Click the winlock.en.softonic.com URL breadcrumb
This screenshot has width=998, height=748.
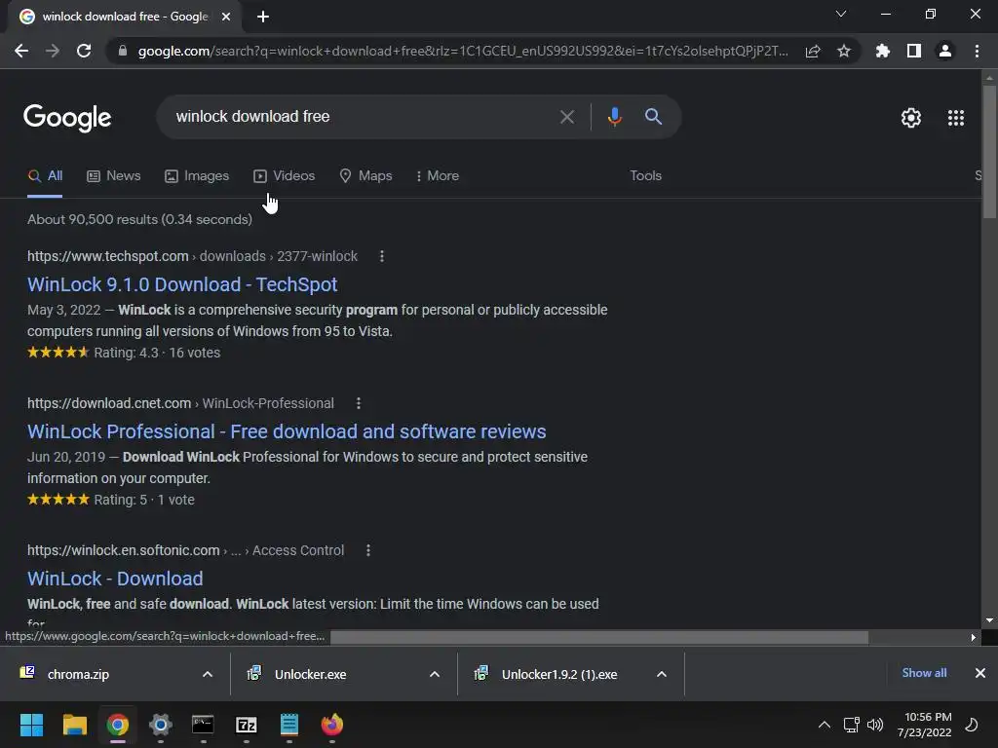185,550
